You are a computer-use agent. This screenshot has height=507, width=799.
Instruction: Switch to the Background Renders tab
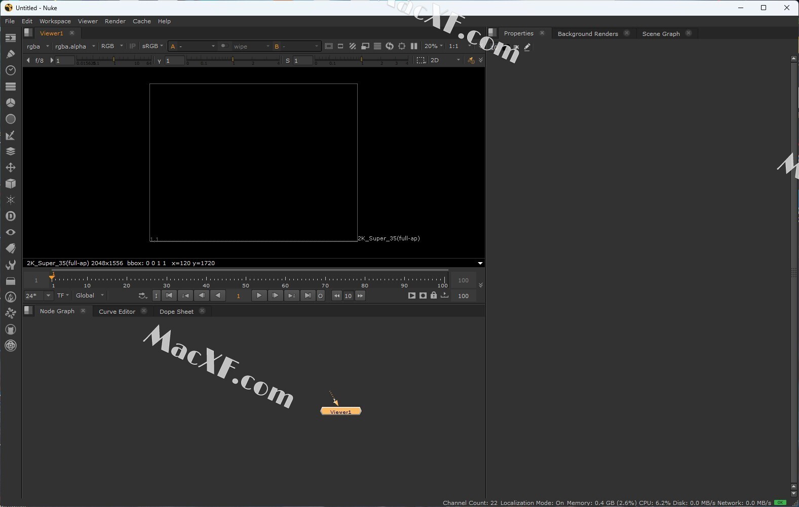pyautogui.click(x=588, y=34)
